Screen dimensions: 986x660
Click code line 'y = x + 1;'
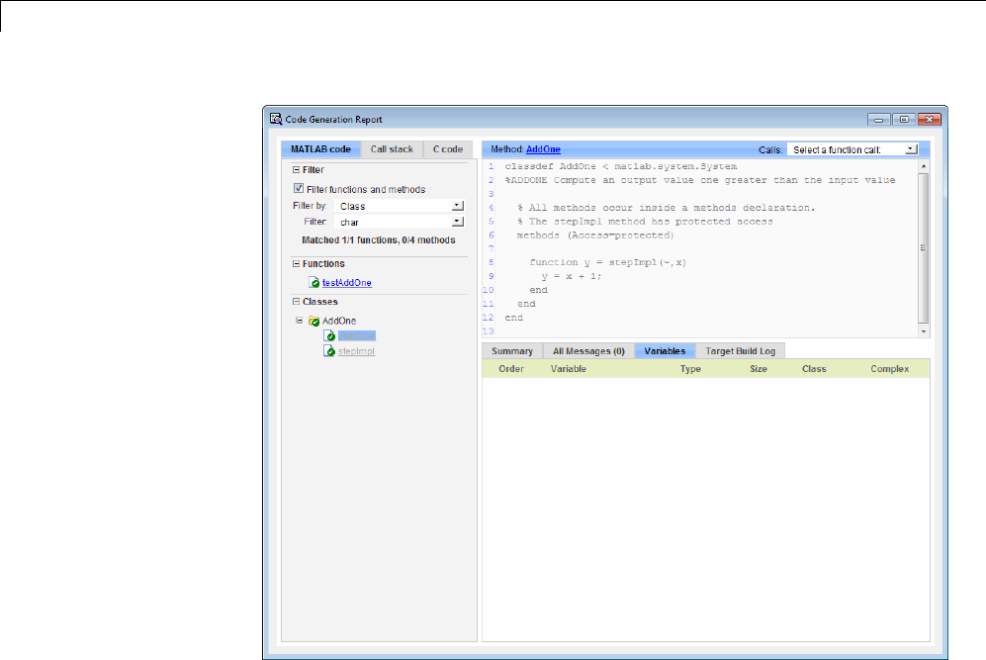point(572,276)
